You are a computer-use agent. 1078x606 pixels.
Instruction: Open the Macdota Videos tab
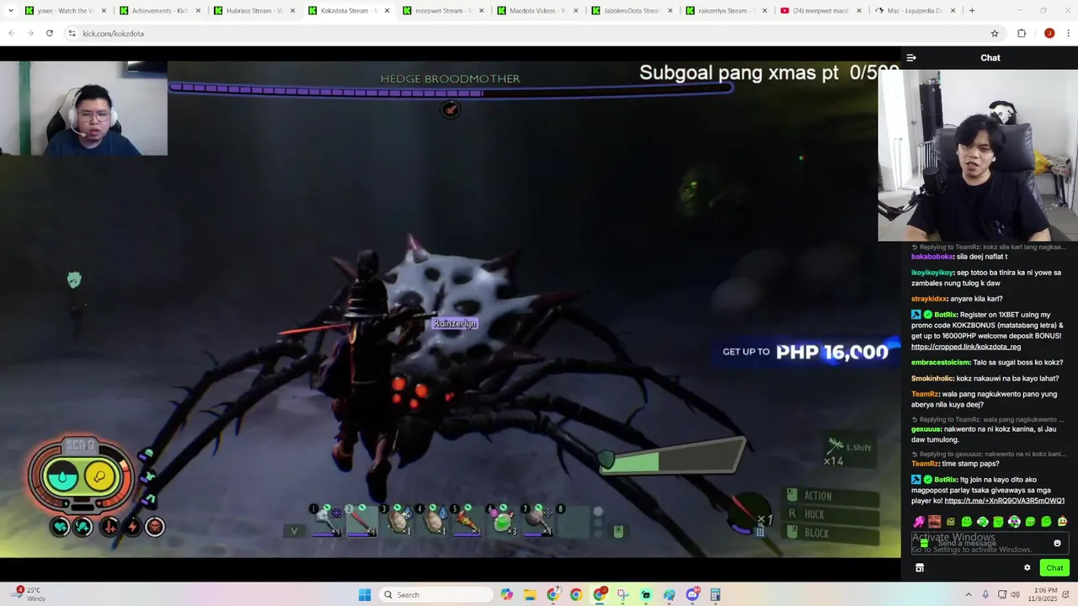pos(536,11)
